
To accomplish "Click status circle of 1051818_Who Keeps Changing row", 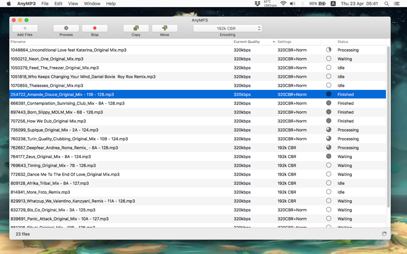I will [x=329, y=77].
